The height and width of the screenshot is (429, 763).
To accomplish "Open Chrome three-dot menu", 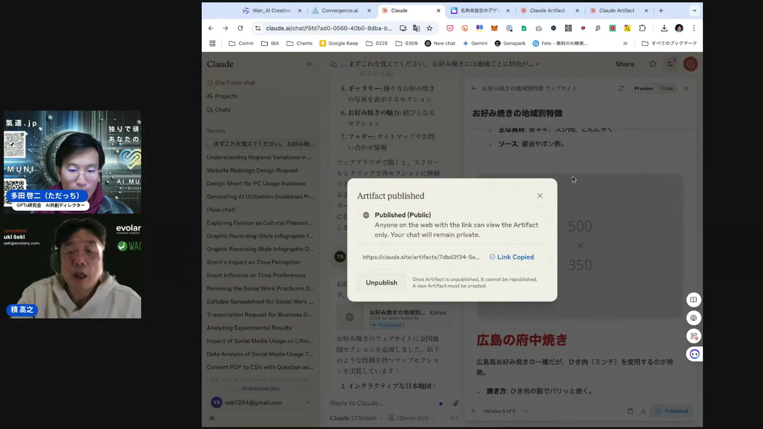I will pos(694,28).
